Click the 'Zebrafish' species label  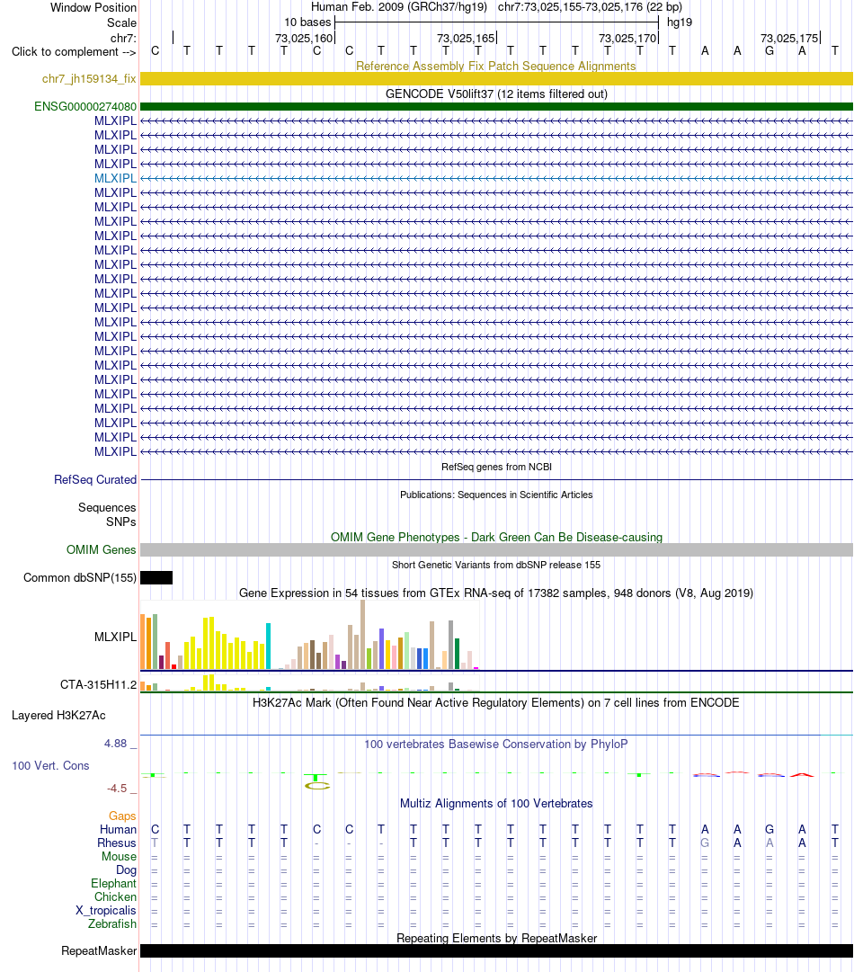112,923
